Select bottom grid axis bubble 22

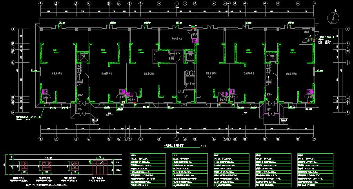click(x=313, y=139)
